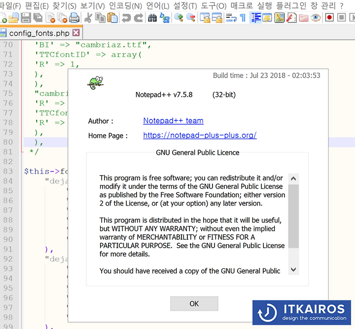Click the Build time text

click(266, 75)
